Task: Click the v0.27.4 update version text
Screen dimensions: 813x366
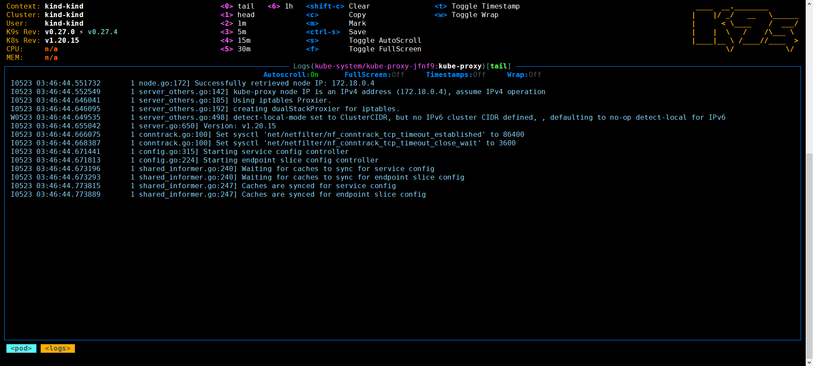Action: [102, 32]
